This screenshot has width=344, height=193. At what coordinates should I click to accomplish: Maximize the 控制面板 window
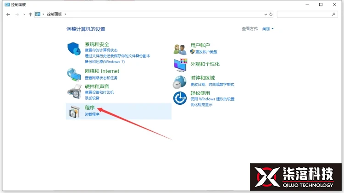pyautogui.click(x=321, y=5)
